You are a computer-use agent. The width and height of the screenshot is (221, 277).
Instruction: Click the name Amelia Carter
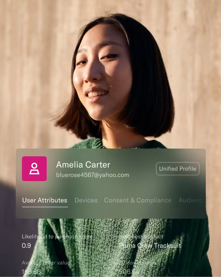pyautogui.click(x=83, y=165)
